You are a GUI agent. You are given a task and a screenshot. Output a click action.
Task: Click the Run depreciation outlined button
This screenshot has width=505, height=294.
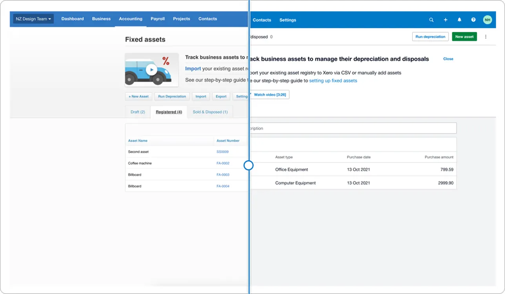pyautogui.click(x=430, y=37)
